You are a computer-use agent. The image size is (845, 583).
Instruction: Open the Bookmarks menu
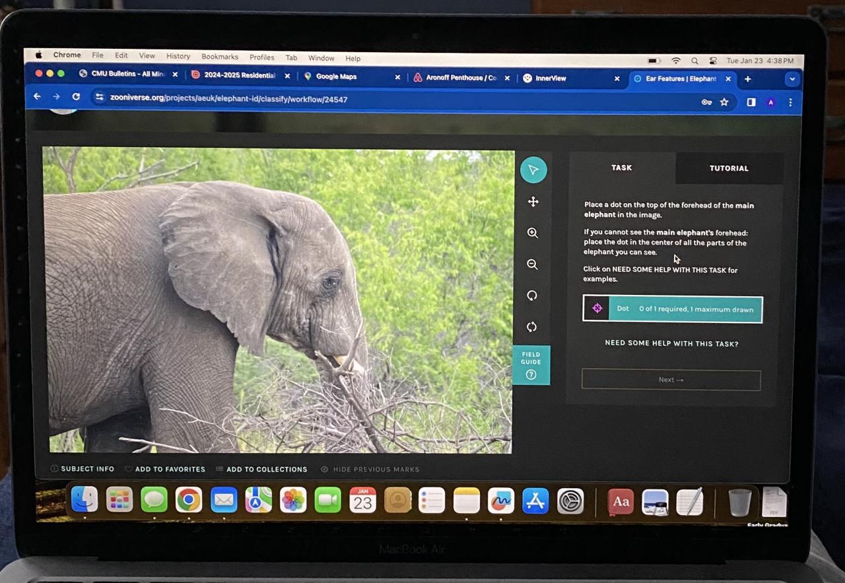(x=220, y=57)
